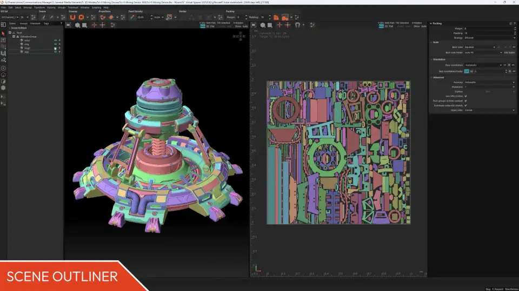Viewport: 519px width, 291px height.
Task: Toggle Pack groups & trims content checkbox
Action: click(465, 101)
